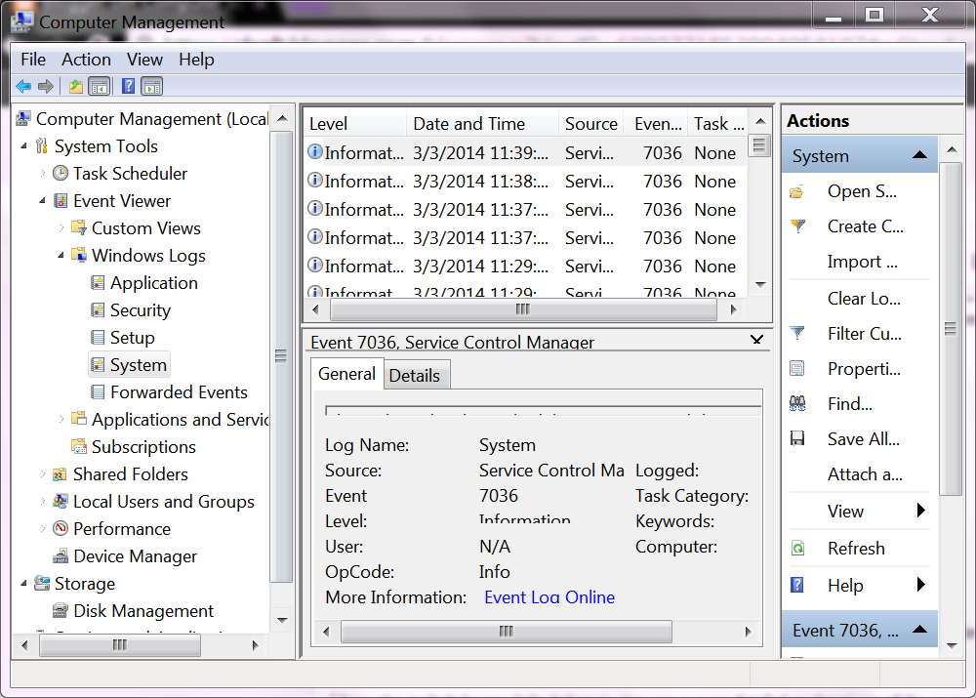The image size is (976, 698).
Task: Select the Application log in tree
Action: click(154, 283)
